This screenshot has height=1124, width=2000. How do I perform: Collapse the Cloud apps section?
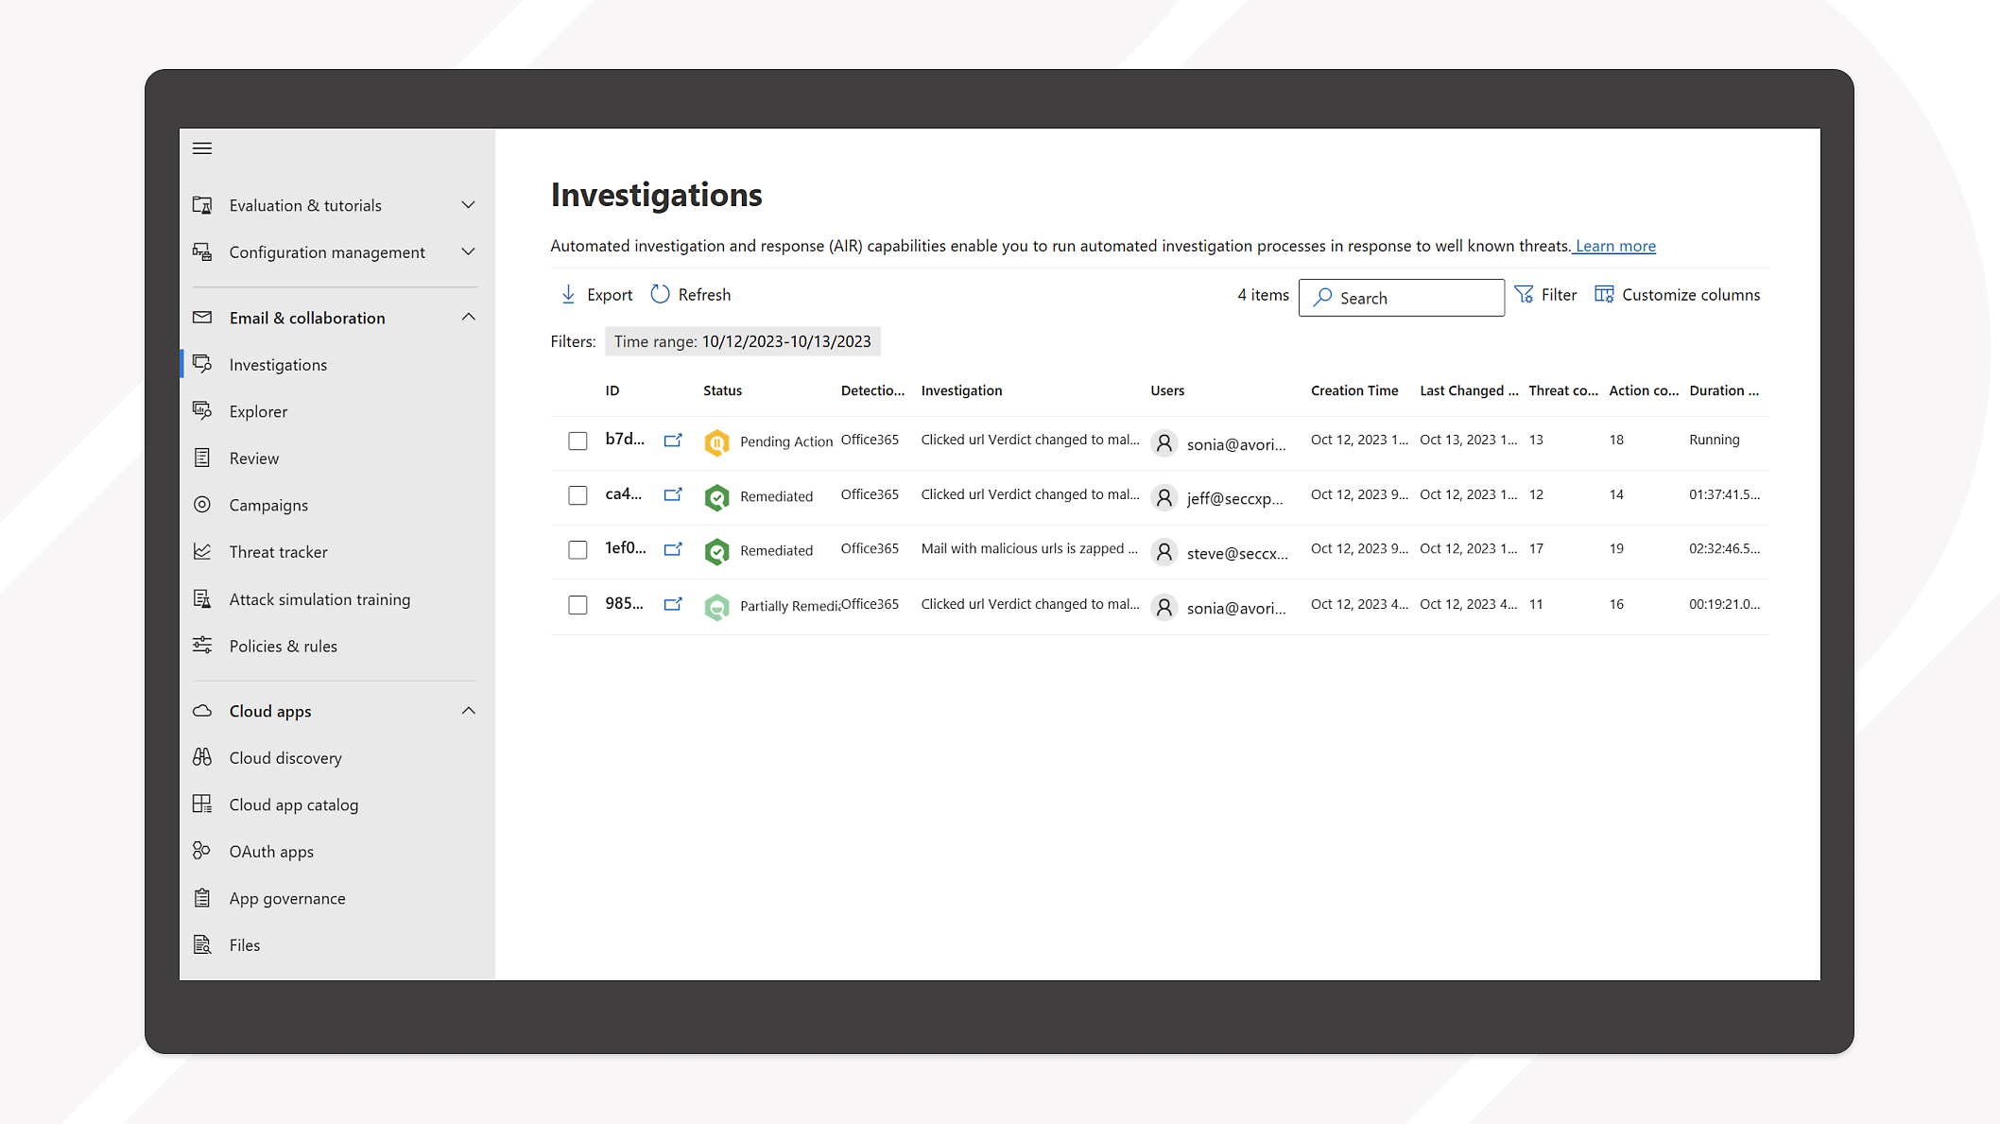[468, 711]
